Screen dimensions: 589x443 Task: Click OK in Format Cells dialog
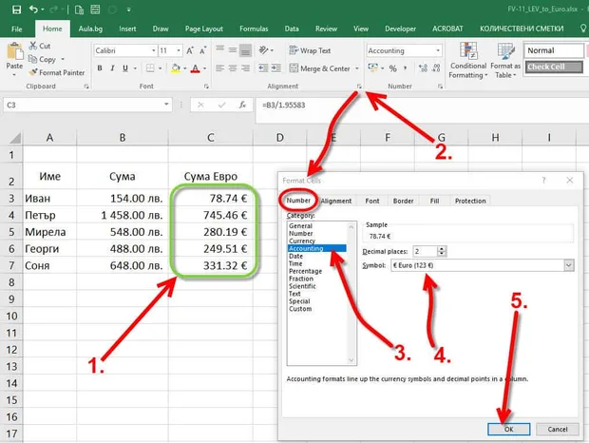pyautogui.click(x=508, y=429)
